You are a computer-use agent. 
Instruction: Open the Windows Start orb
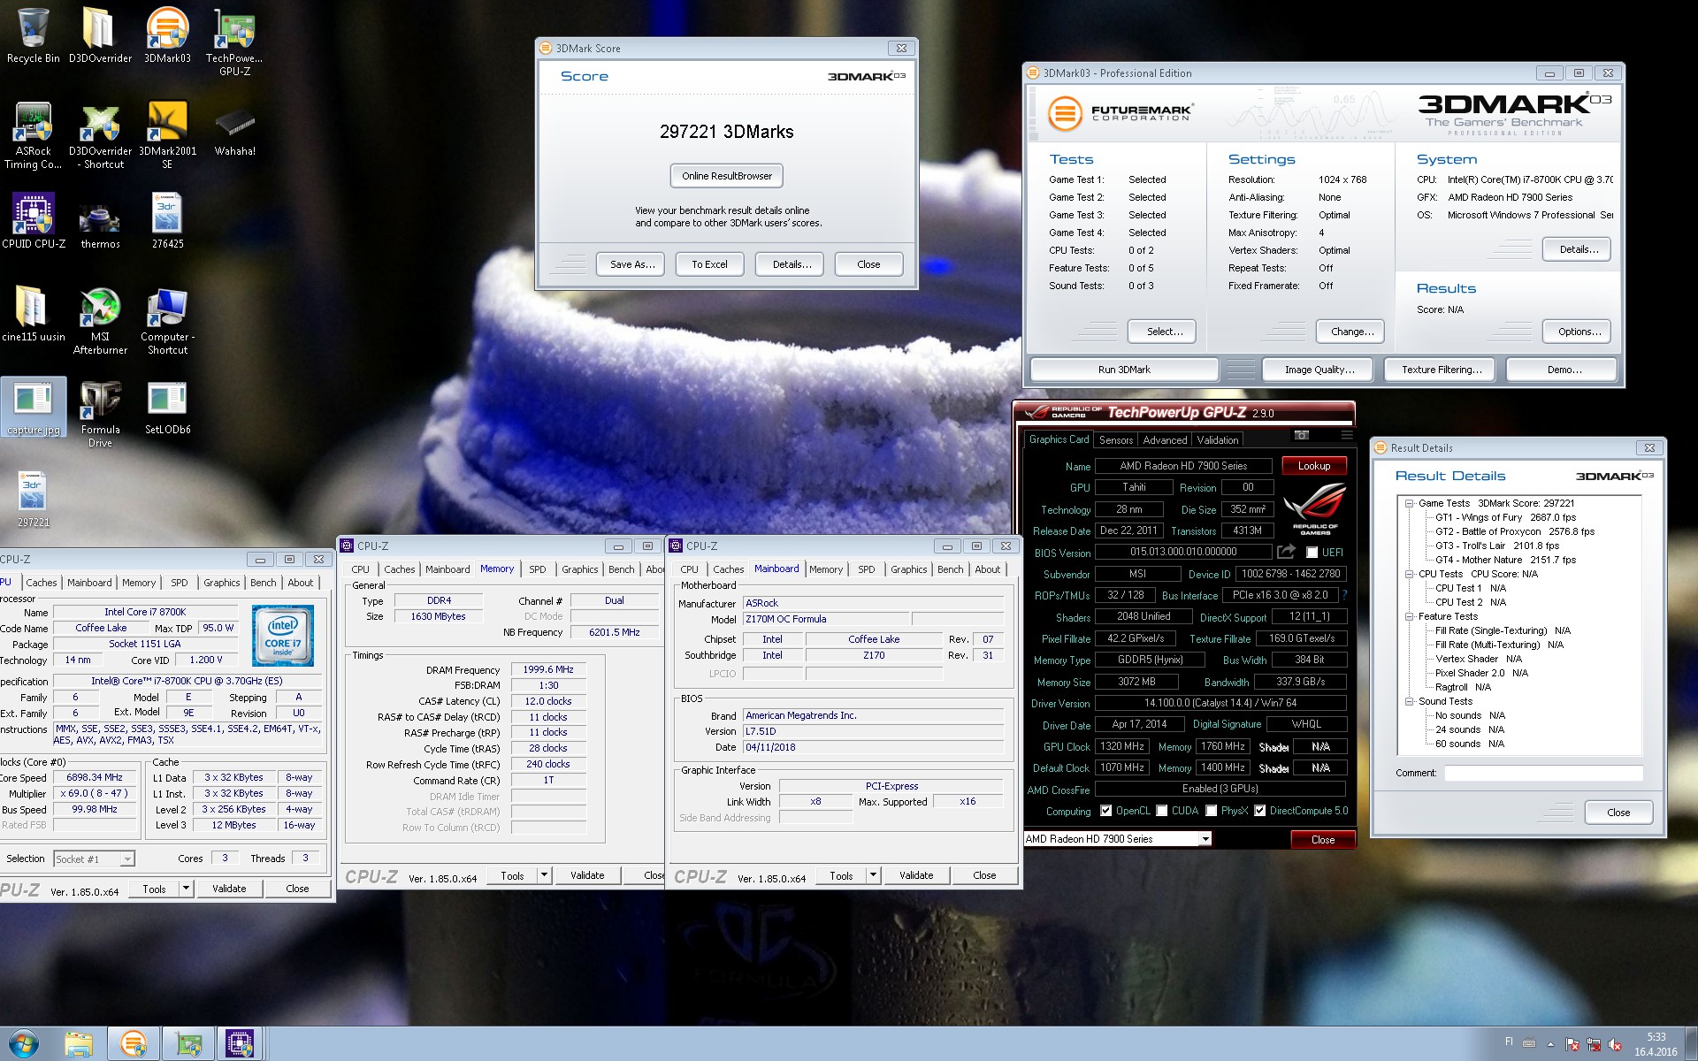pyautogui.click(x=23, y=1044)
